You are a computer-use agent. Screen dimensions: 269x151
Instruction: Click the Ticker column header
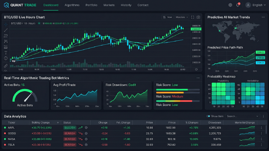[x=12, y=123]
